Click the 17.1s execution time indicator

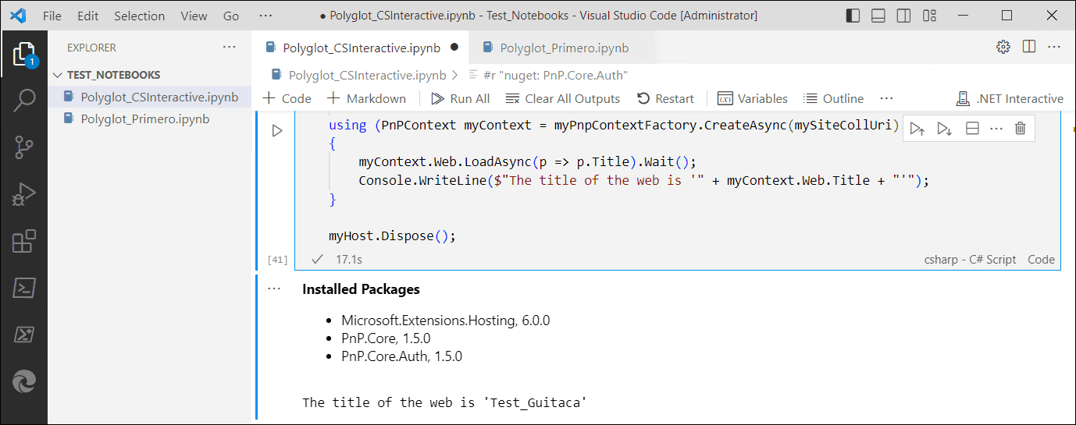click(x=349, y=259)
